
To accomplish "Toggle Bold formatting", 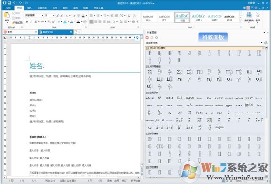I will (27, 22).
